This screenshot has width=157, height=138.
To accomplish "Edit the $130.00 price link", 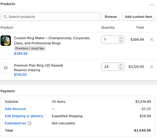I will coord(20,74).
